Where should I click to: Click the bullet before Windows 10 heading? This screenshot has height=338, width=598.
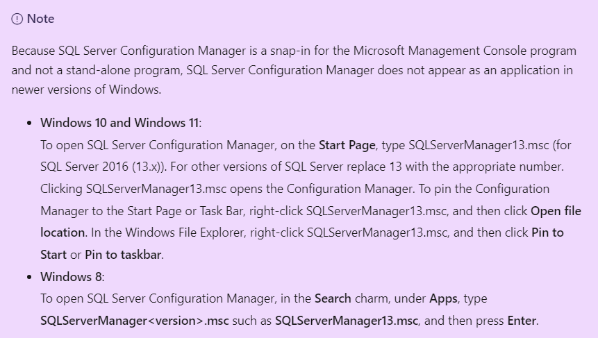tap(29, 123)
